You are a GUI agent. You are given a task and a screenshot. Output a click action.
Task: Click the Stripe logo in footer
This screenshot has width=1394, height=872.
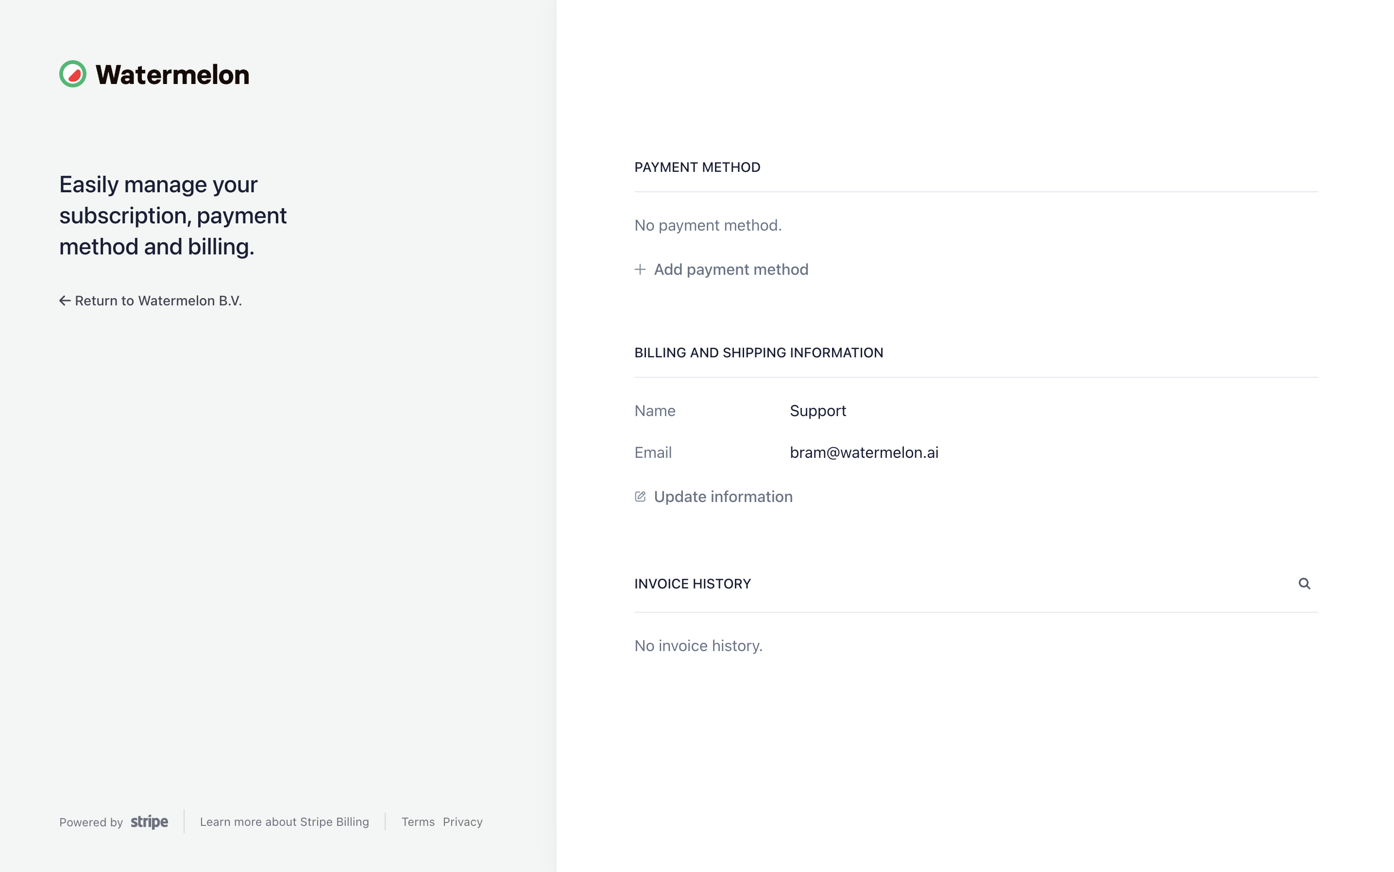[x=150, y=822]
